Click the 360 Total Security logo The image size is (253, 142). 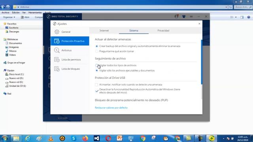(x=62, y=17)
